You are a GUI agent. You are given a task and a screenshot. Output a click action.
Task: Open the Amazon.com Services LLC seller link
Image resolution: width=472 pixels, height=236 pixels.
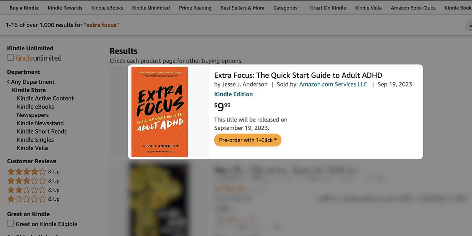[333, 84]
